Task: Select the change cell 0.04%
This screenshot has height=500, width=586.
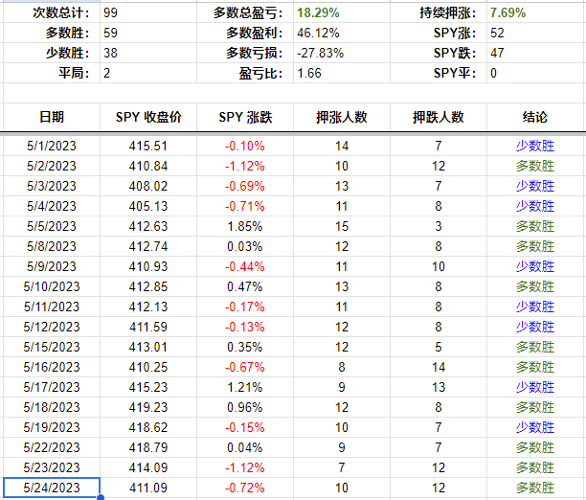Action: [x=245, y=447]
